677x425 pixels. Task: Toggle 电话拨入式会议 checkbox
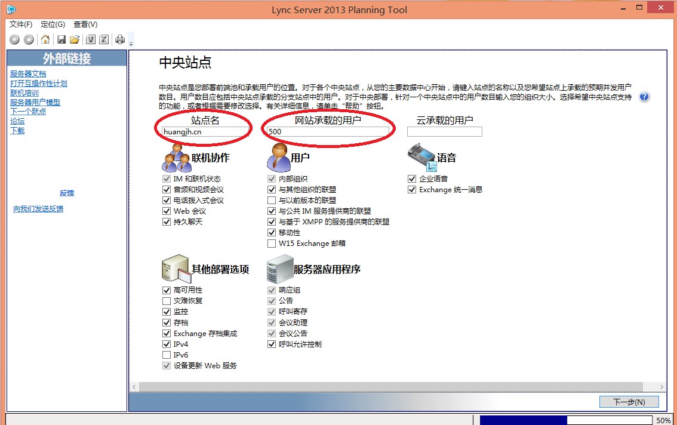166,201
